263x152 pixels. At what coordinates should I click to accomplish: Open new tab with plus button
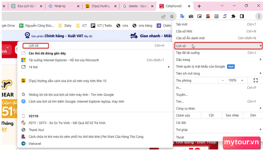click(x=199, y=6)
